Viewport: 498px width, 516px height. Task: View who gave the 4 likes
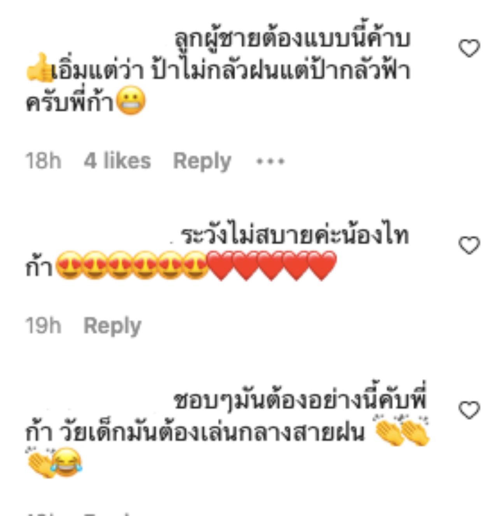tap(117, 161)
